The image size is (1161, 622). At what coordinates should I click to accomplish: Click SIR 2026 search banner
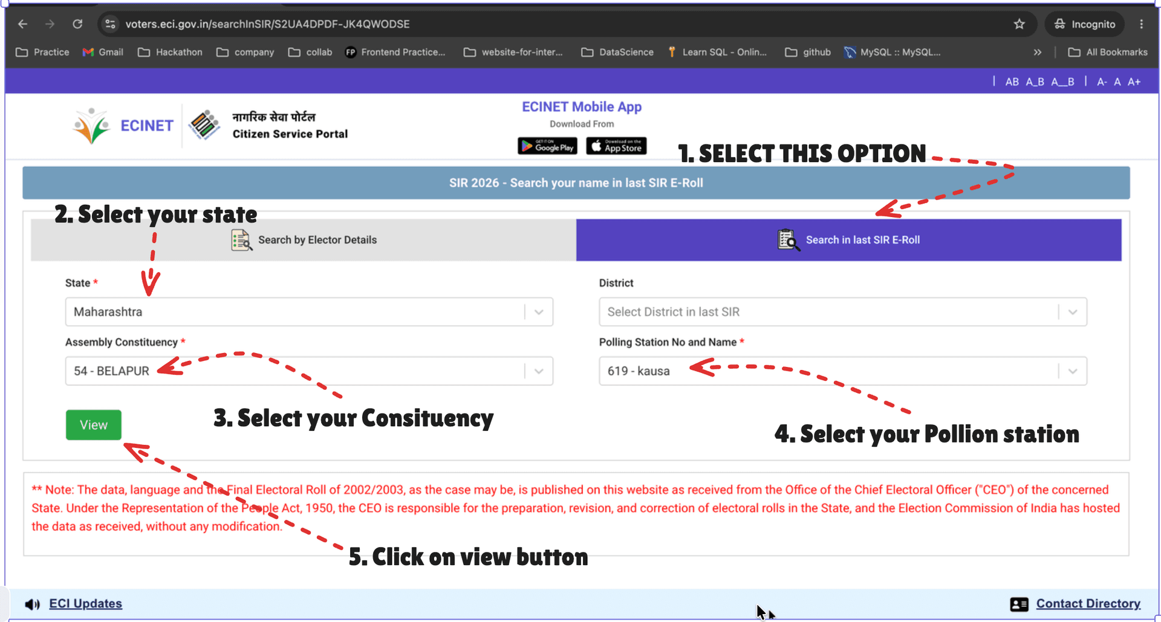[576, 183]
